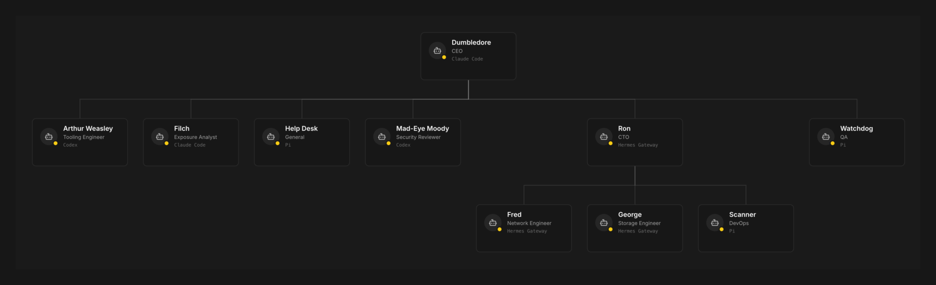Image resolution: width=936 pixels, height=285 pixels.
Task: Click Hermes Gateway label under George
Action: tap(638, 231)
